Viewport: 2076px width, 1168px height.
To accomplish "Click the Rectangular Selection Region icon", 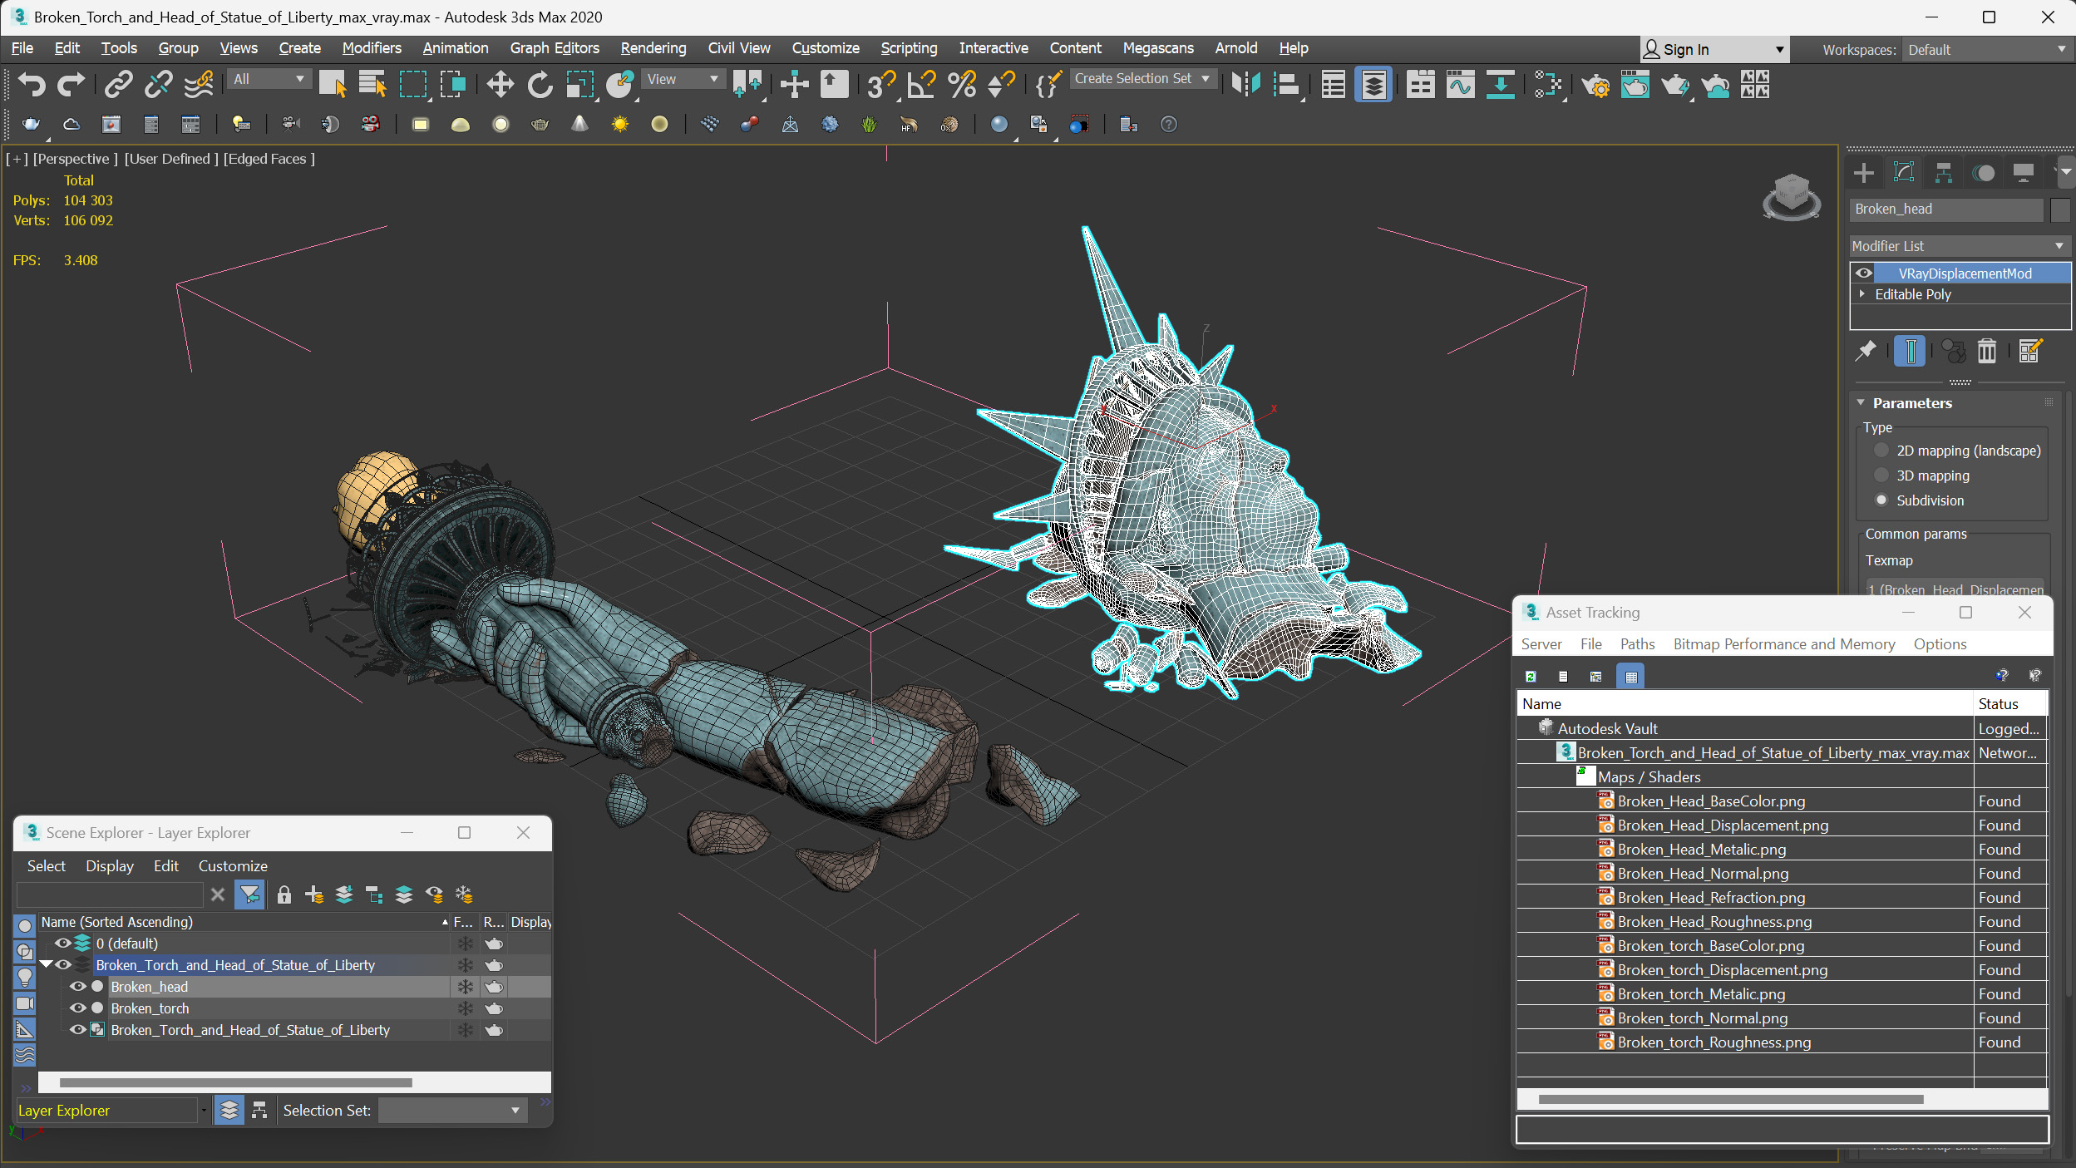I will [x=412, y=84].
